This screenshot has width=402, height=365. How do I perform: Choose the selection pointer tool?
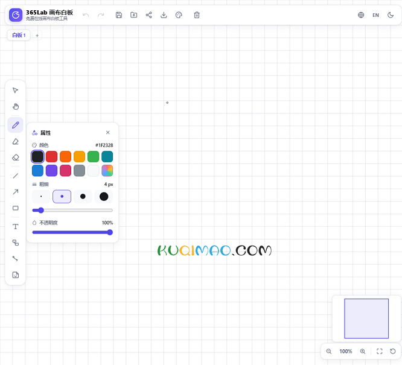coord(15,90)
